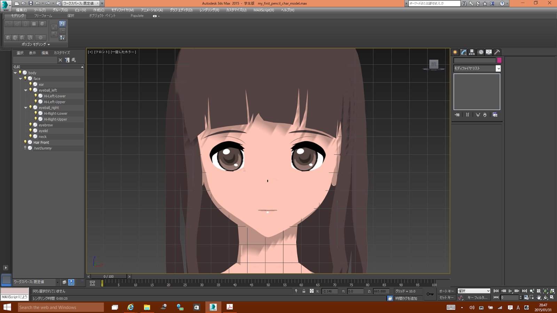Image resolution: width=557 pixels, height=313 pixels.
Task: Show the hidden heirDummy object via its bulb
Action: pyautogui.click(x=25, y=148)
